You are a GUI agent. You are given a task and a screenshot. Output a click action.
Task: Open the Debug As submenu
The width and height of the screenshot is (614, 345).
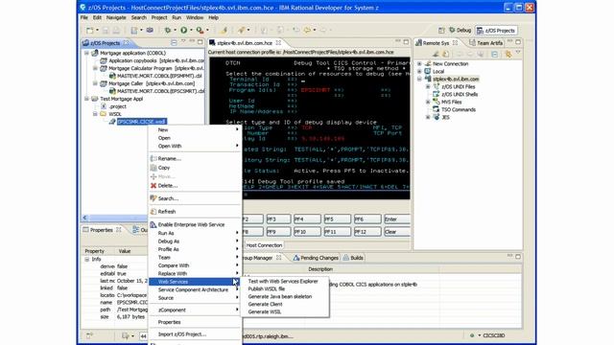coord(195,241)
